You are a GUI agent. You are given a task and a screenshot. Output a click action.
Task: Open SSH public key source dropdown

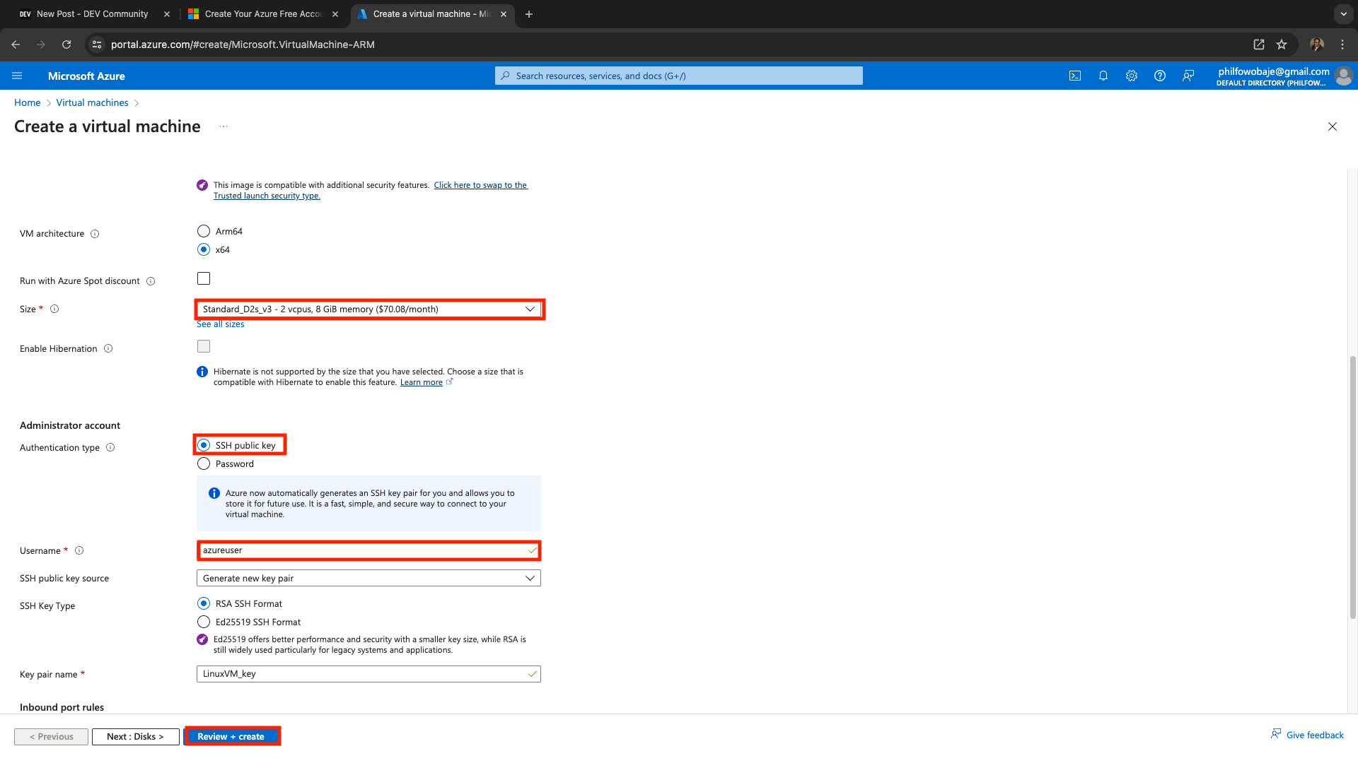[x=368, y=578]
